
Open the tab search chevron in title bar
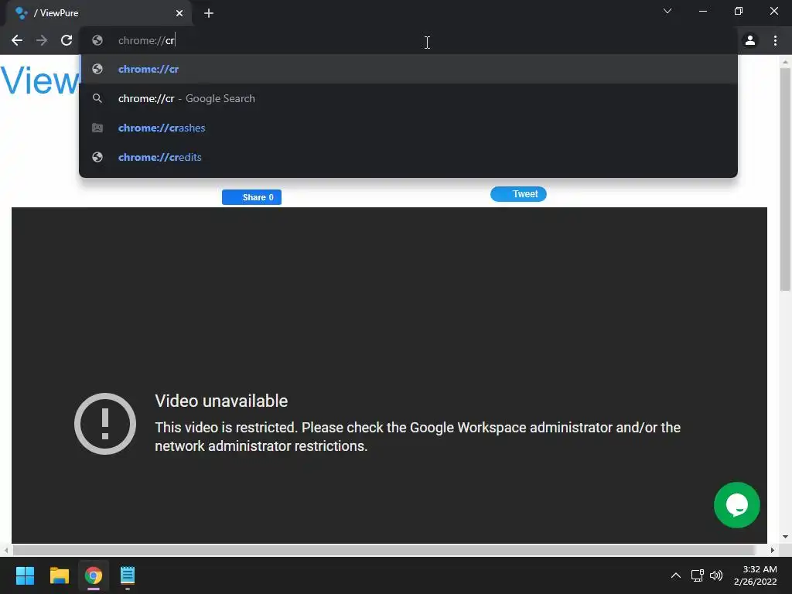pos(667,11)
